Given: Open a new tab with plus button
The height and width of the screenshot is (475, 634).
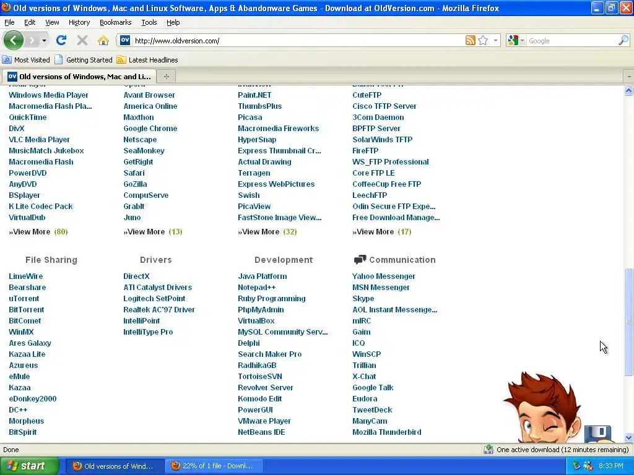Looking at the screenshot, I should pos(166,76).
